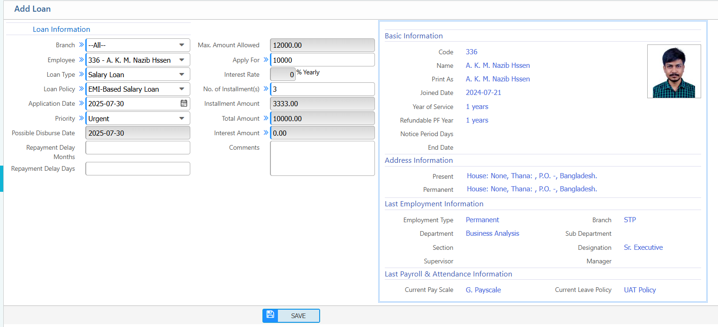The image size is (718, 327).
Task: Click the double-chevron icon beside Priority
Action: point(81,118)
